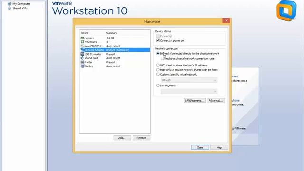Image resolution: width=304 pixels, height=171 pixels.
Task: Select Host-only network option
Action: click(x=158, y=70)
